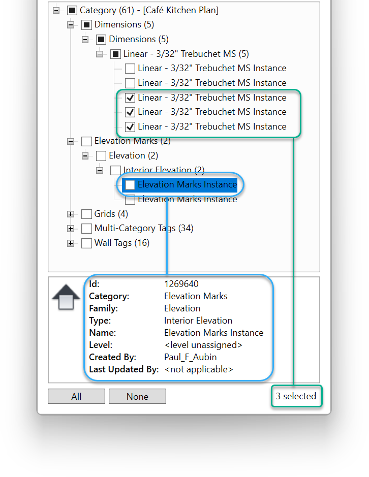The width and height of the screenshot is (369, 477).
Task: Select the Multi-Category Tags (34) tree row
Action: coord(144,228)
